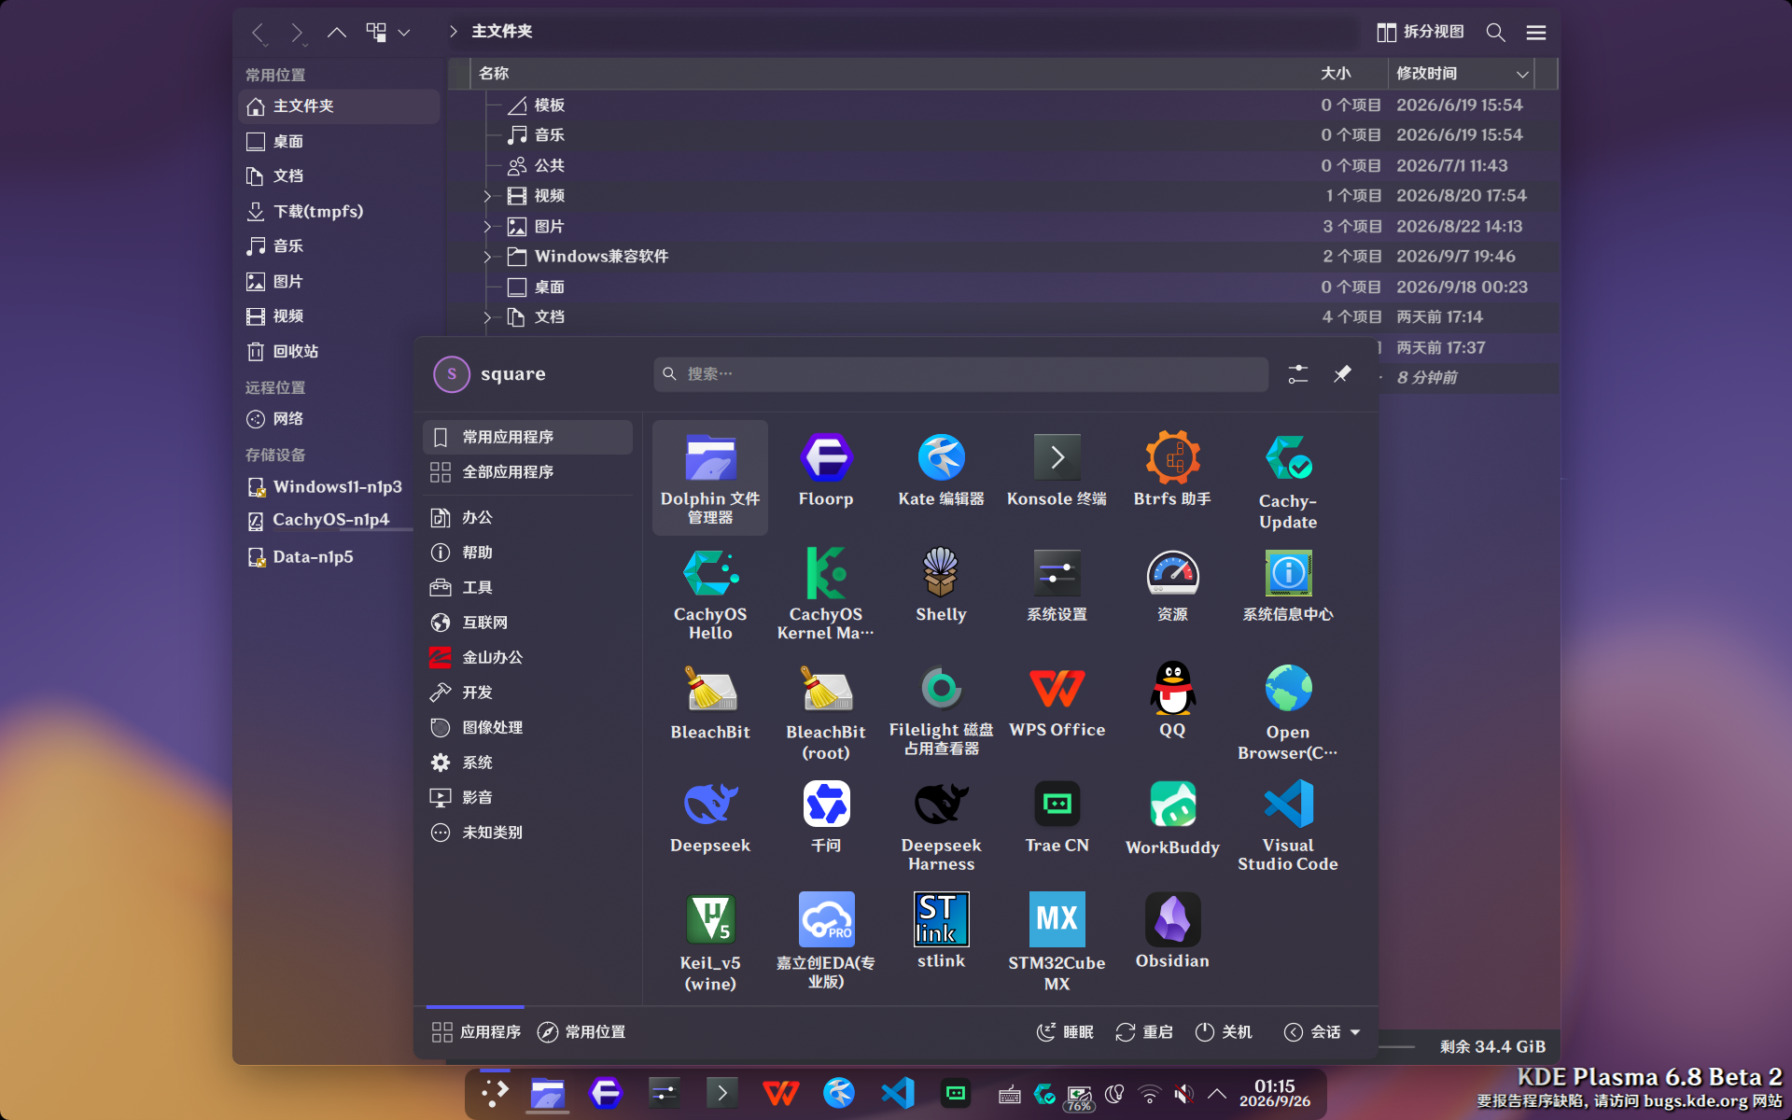Launch Deepseek Harness
1792x1120 pixels.
pyautogui.click(x=941, y=826)
